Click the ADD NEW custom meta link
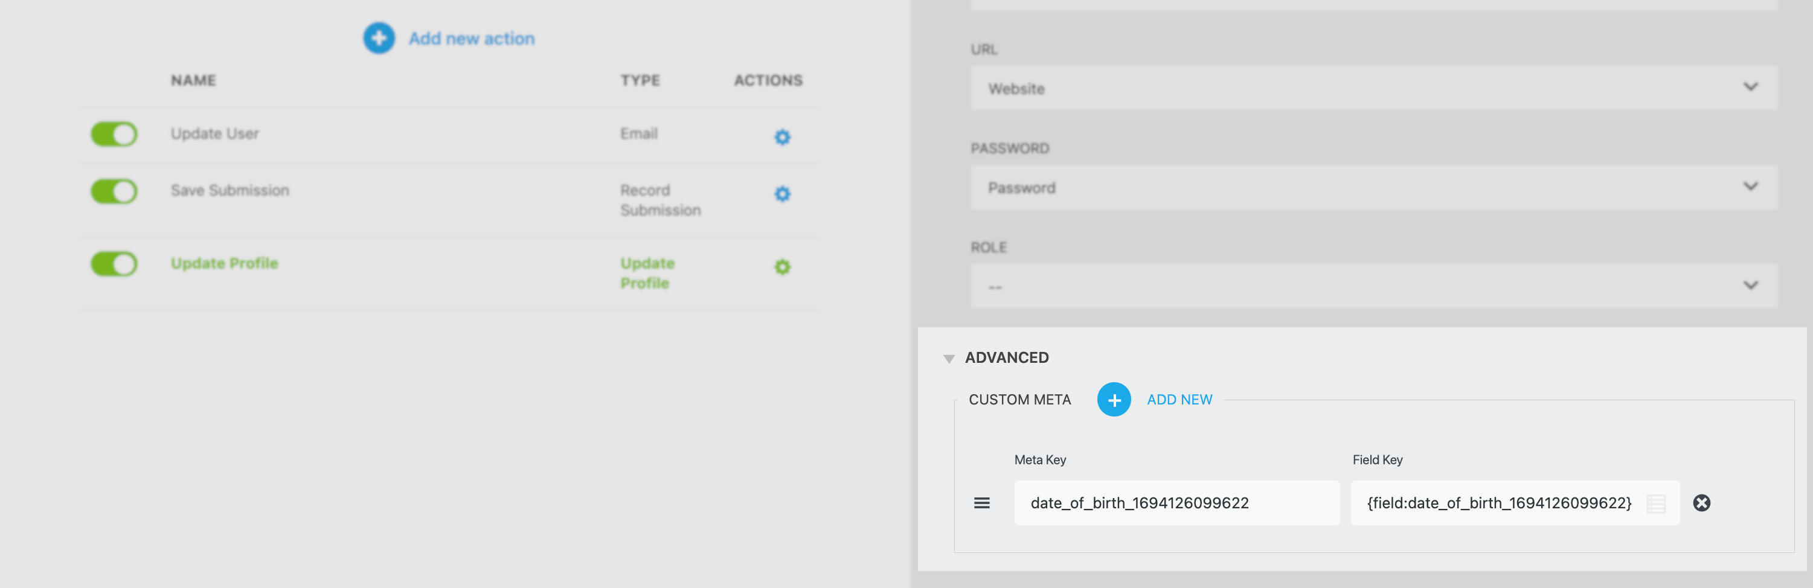 click(x=1179, y=400)
